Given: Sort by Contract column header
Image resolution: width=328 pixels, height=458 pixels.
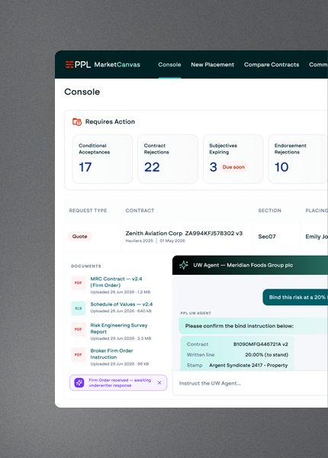Looking at the screenshot, I should point(140,211).
